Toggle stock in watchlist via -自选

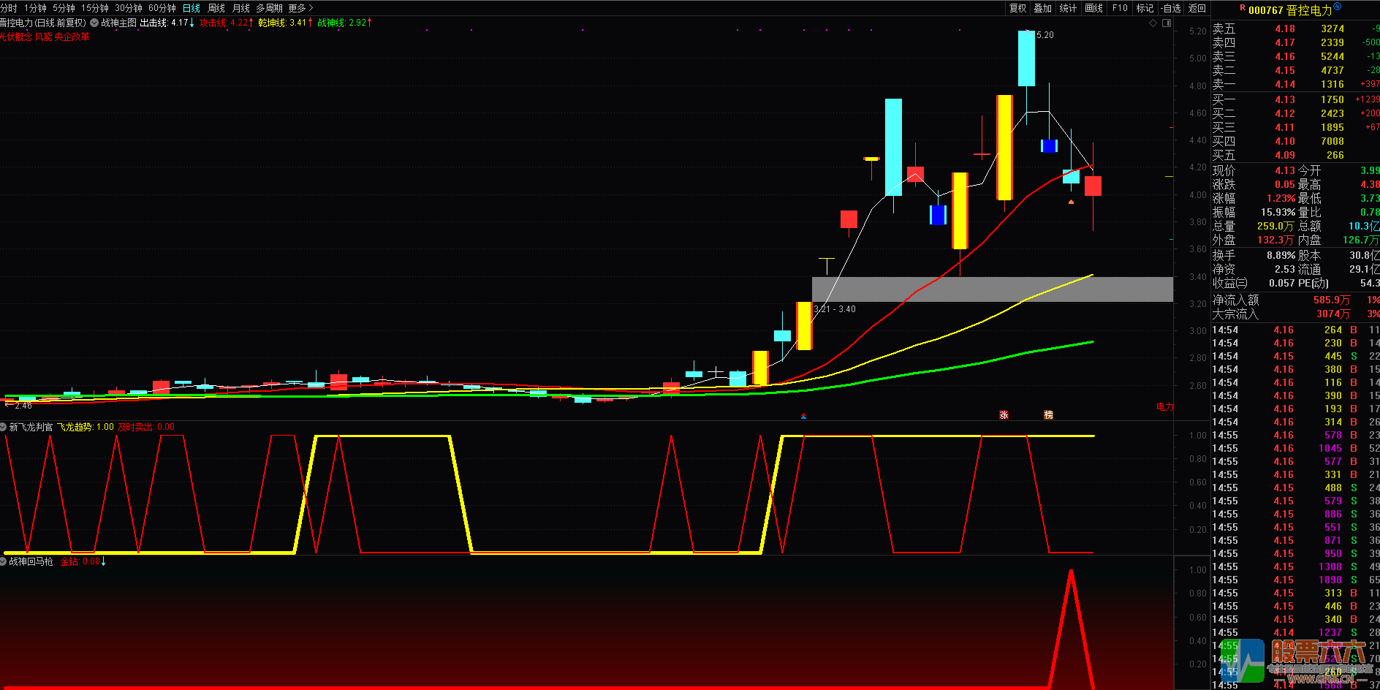coord(1171,8)
